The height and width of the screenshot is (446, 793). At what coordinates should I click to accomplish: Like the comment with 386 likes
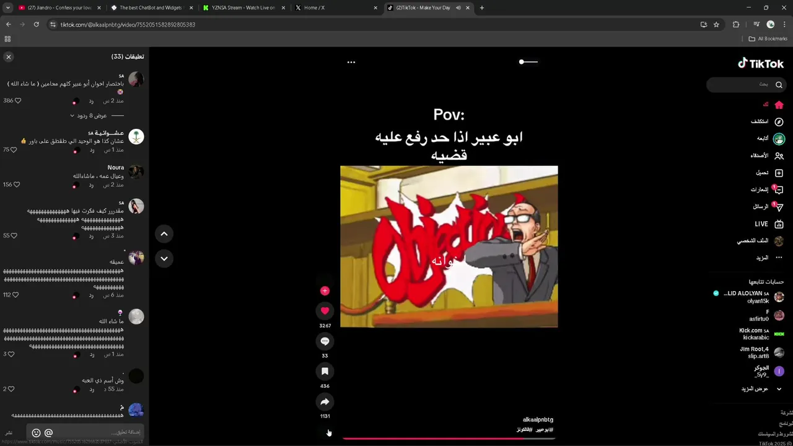click(x=17, y=100)
